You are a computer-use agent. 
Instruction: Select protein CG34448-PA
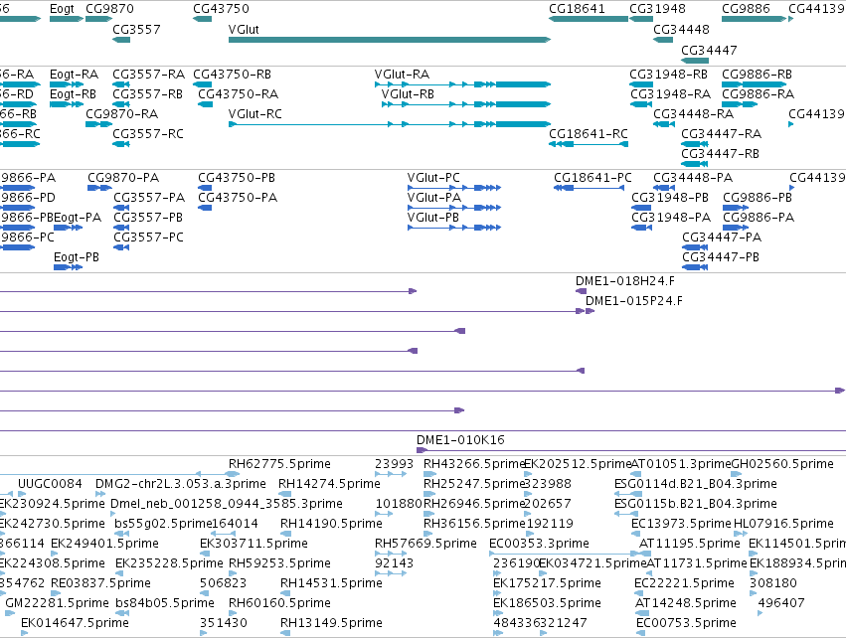tap(664, 188)
